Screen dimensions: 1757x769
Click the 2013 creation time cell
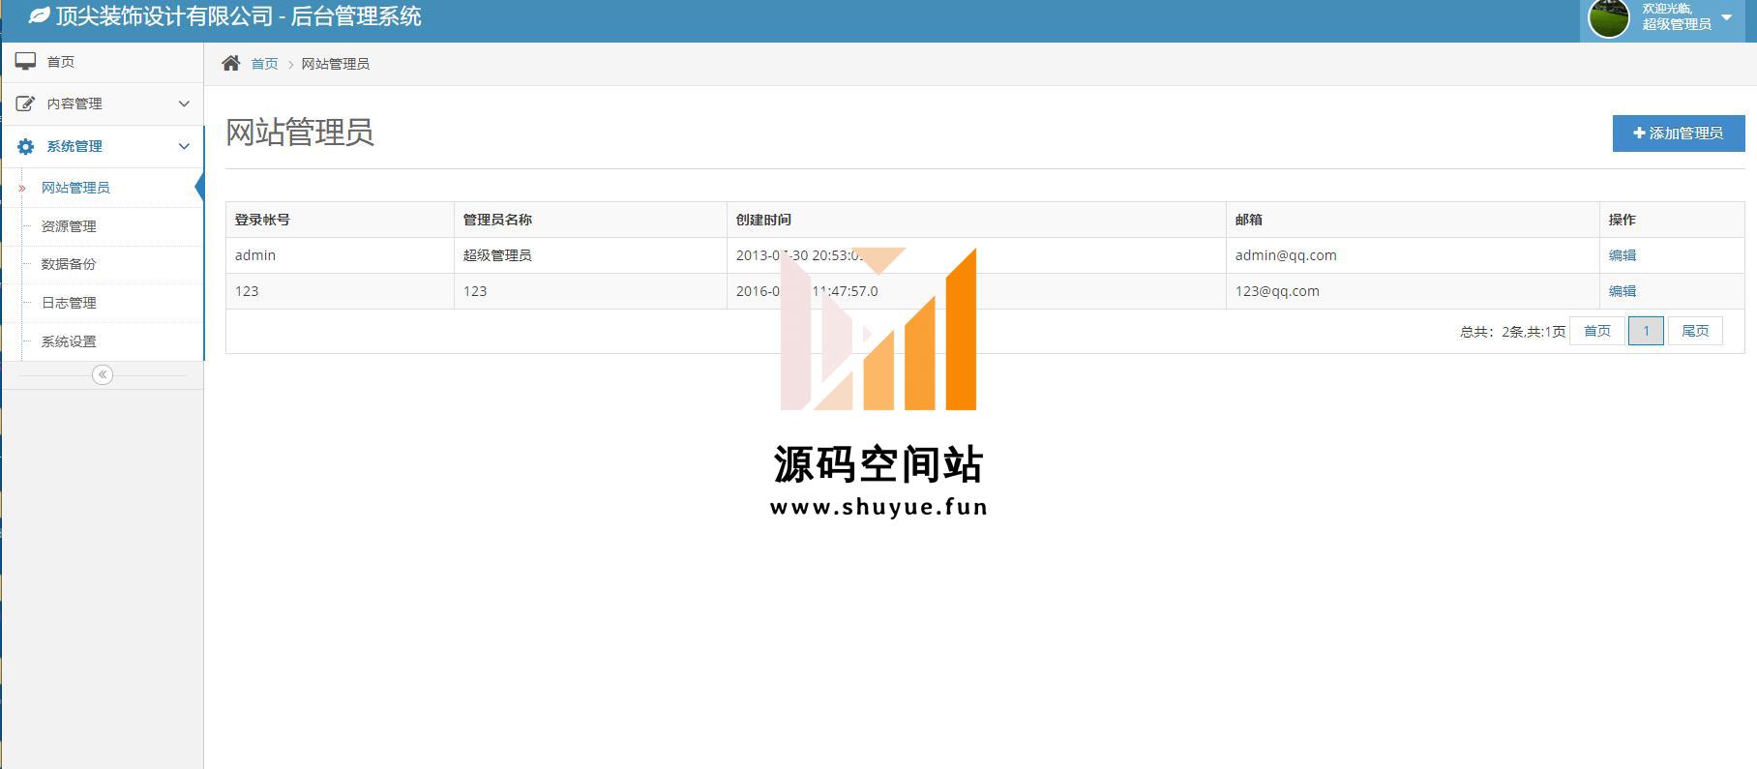976,255
